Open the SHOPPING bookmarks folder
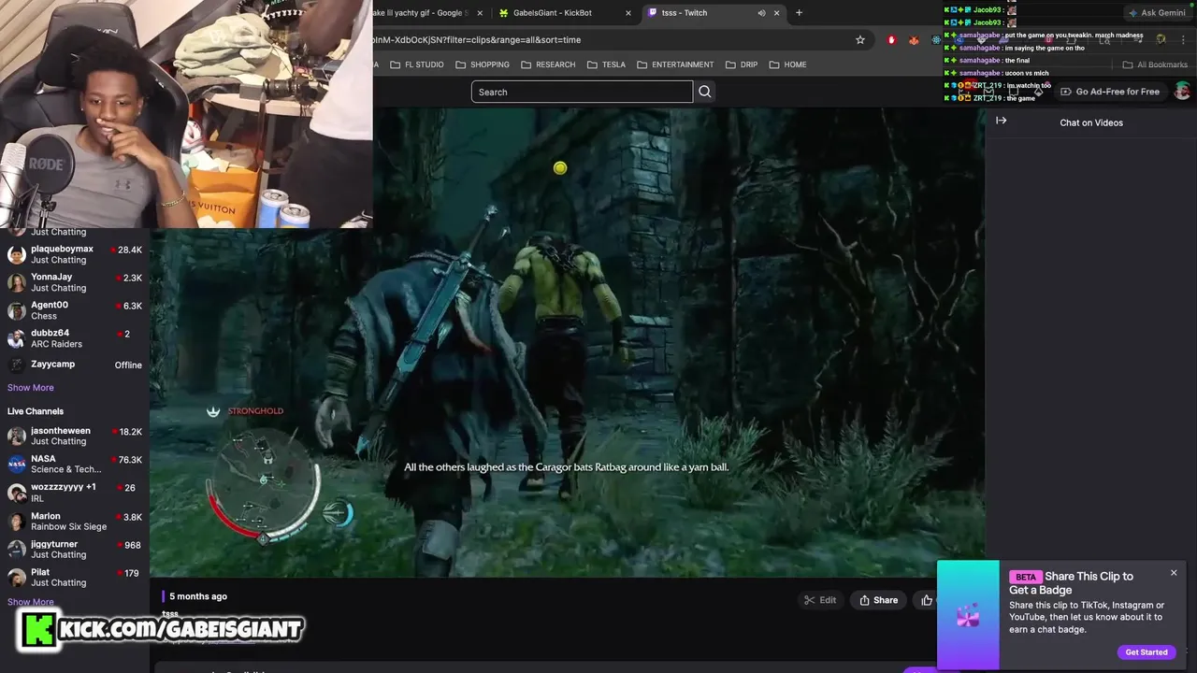This screenshot has height=673, width=1197. click(483, 64)
